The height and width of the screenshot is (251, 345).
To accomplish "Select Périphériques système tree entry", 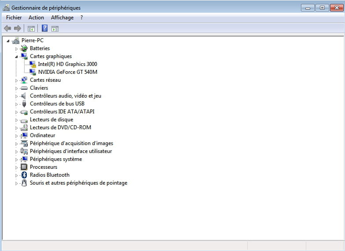I will click(x=55, y=159).
